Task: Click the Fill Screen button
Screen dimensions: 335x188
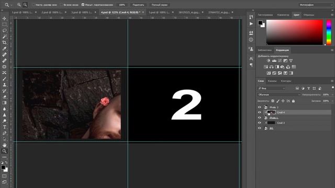Action: point(160,5)
